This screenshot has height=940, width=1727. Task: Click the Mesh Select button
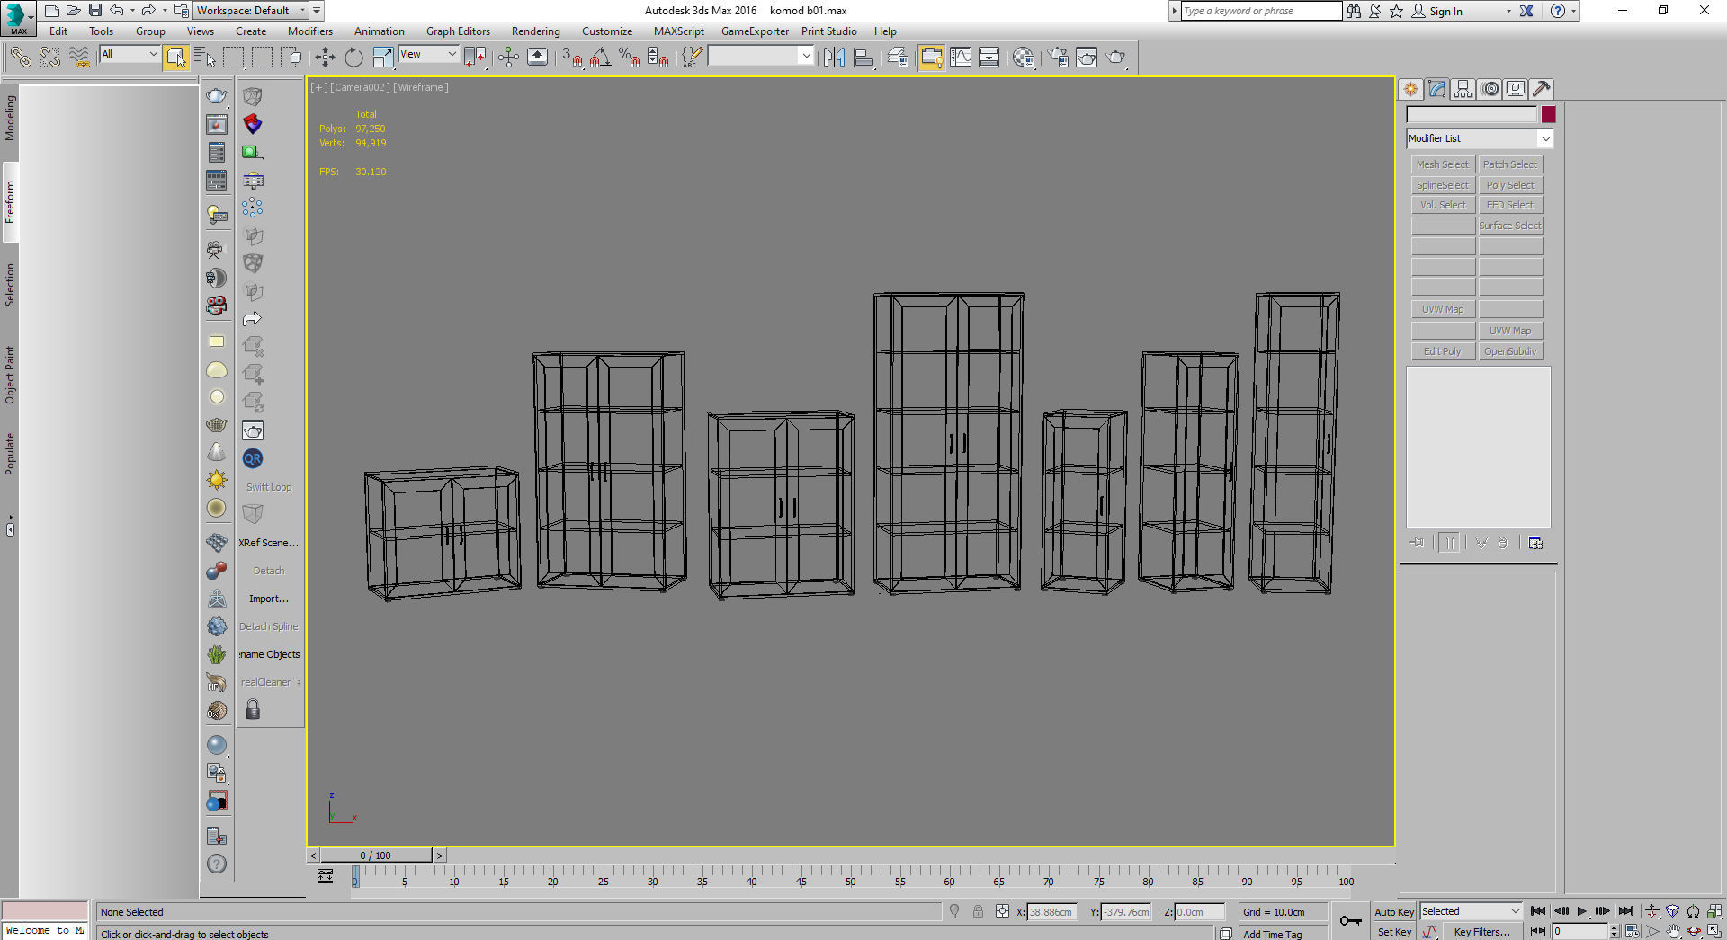pos(1442,164)
